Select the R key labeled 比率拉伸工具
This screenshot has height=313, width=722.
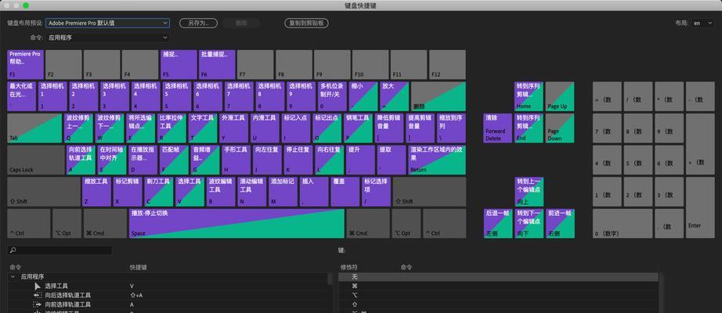pyautogui.click(x=172, y=128)
